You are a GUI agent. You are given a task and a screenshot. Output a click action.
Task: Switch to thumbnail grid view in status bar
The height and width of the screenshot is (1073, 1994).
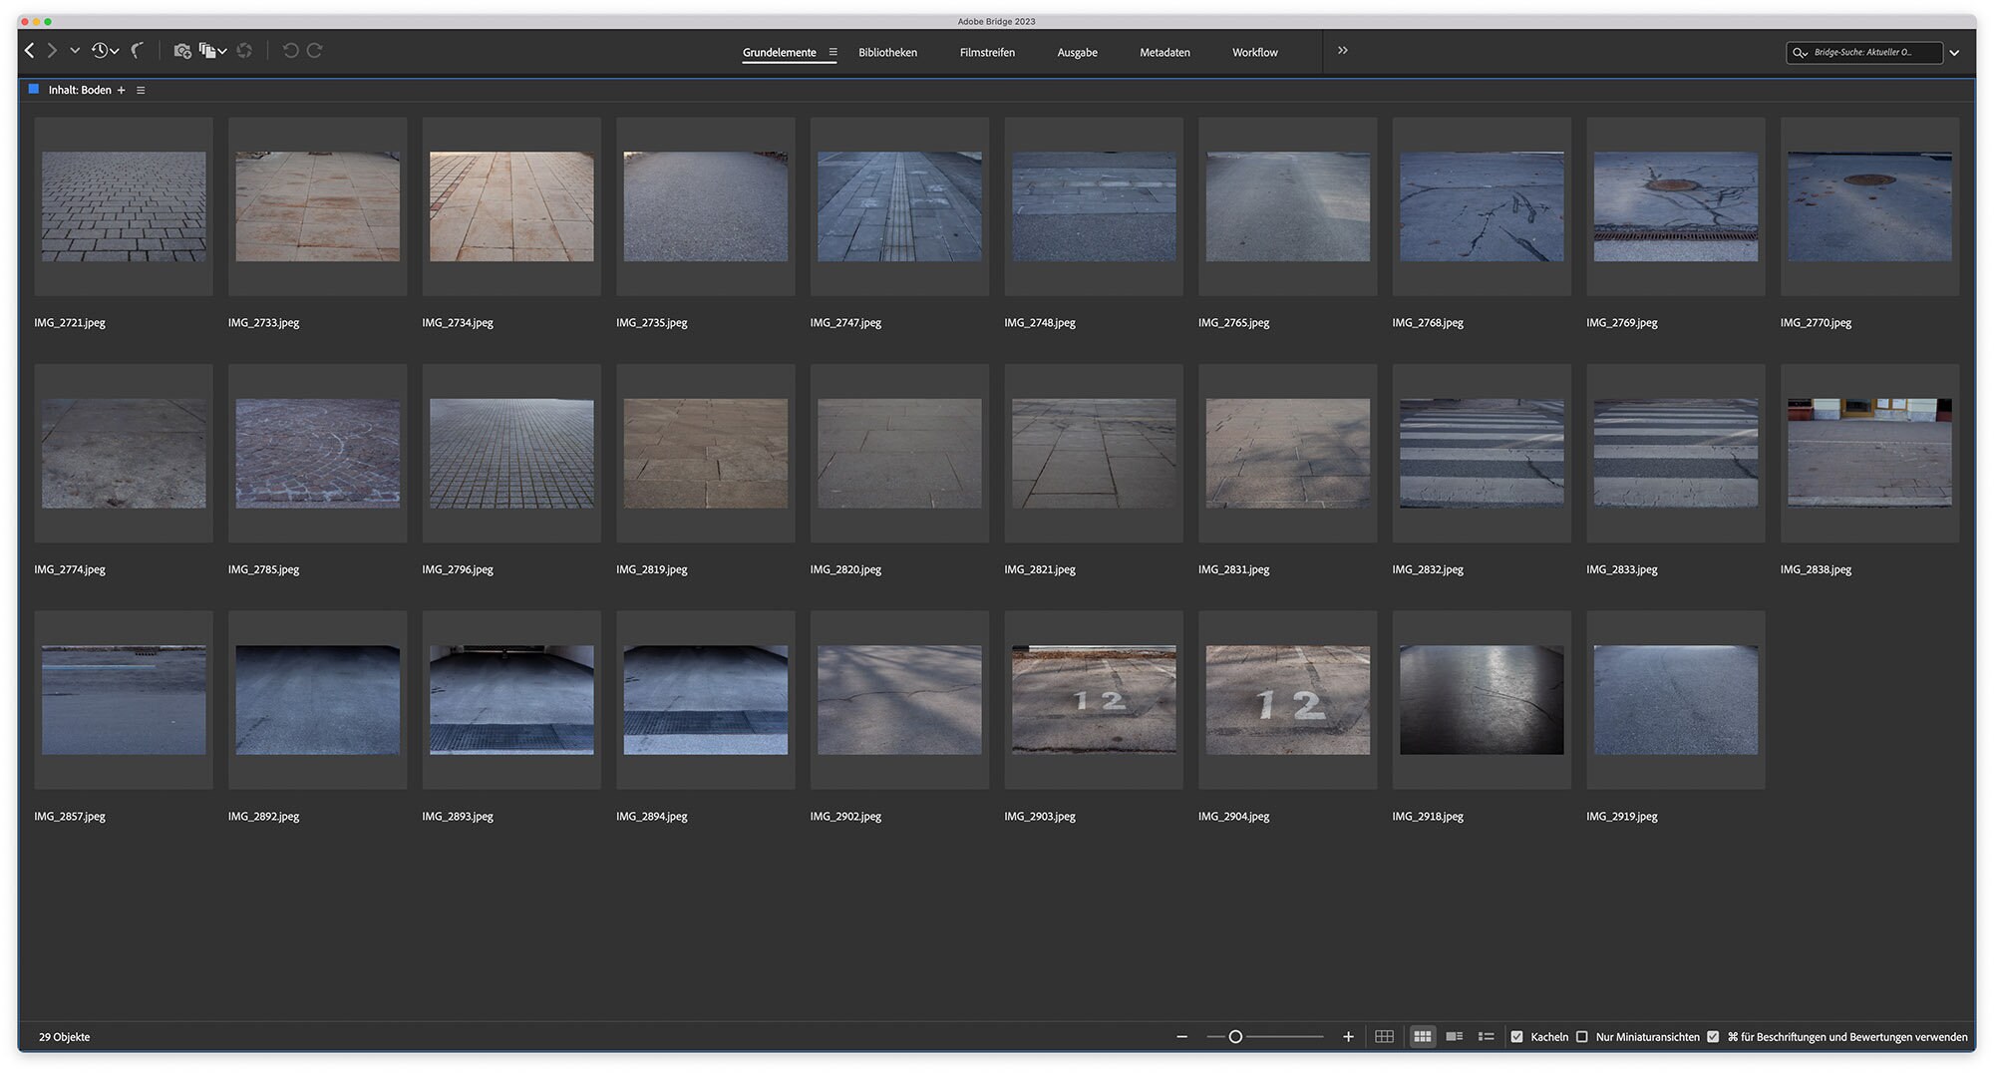[x=1424, y=1037]
